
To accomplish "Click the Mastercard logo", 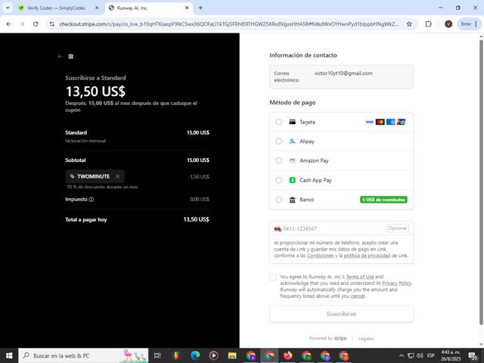I will 380,122.
